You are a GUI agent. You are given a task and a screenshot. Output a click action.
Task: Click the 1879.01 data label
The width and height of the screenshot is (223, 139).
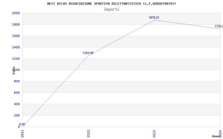click(154, 18)
